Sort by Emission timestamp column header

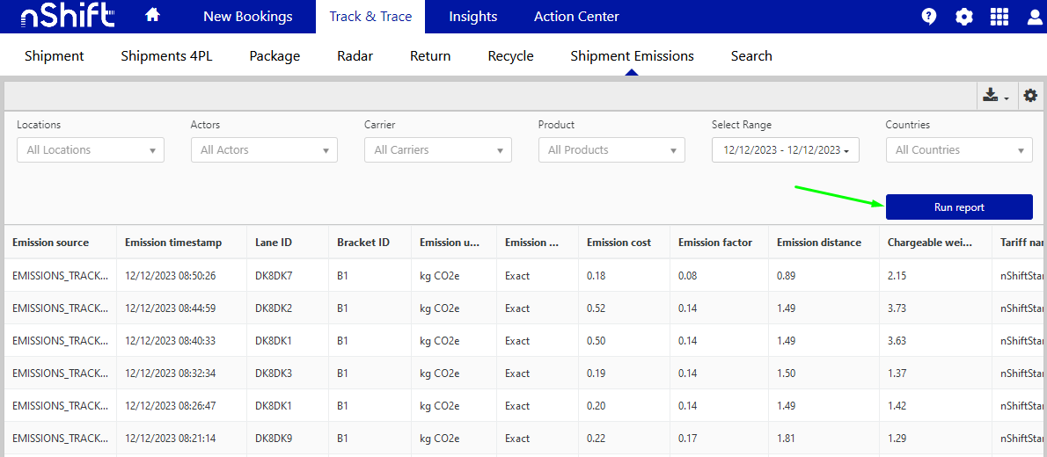pyautogui.click(x=173, y=243)
